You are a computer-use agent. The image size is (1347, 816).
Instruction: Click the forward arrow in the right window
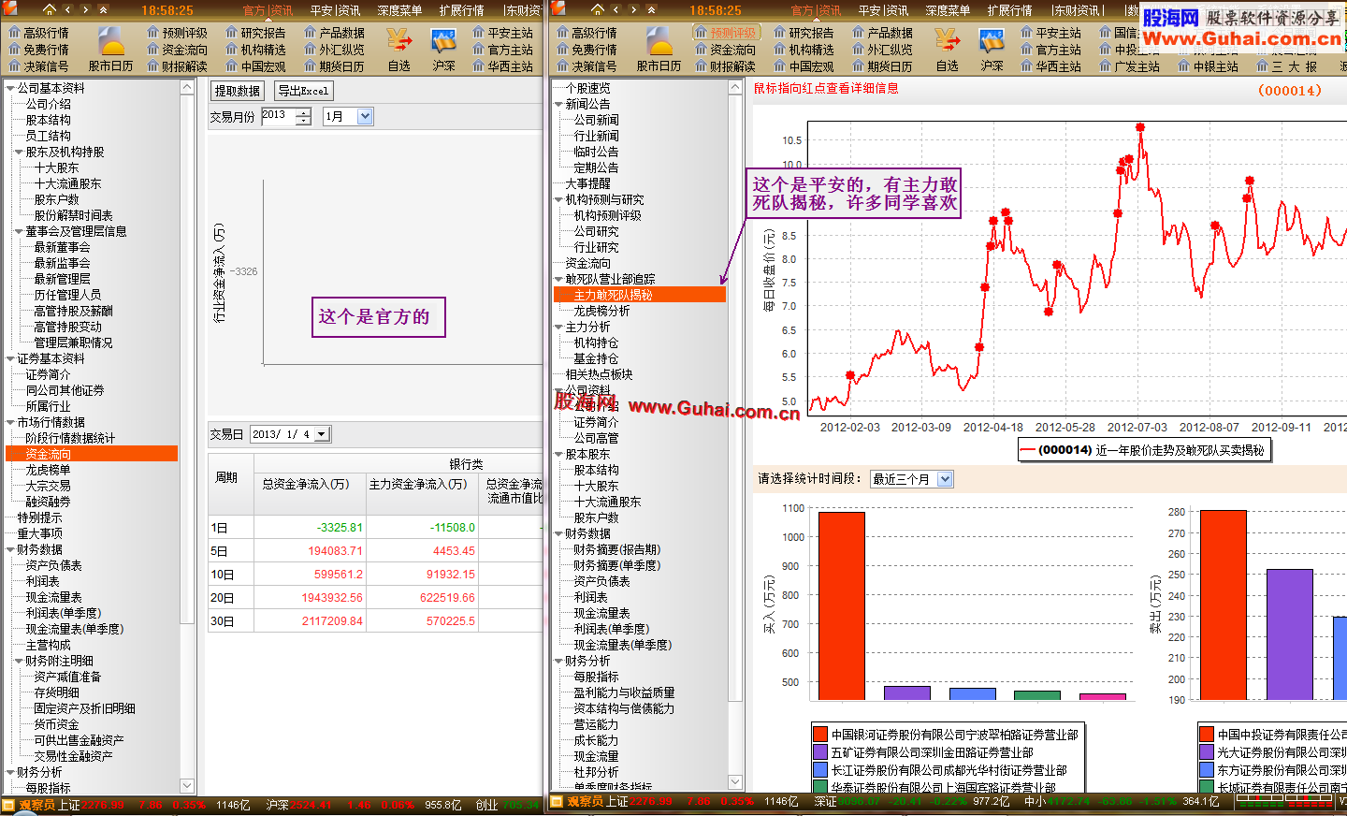pos(633,9)
